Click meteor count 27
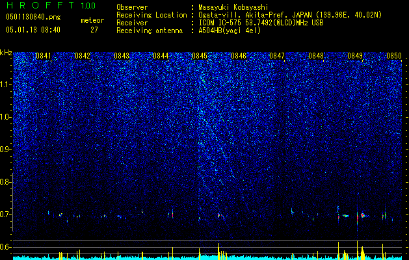The width and height of the screenshot is (409, 260). click(94, 30)
